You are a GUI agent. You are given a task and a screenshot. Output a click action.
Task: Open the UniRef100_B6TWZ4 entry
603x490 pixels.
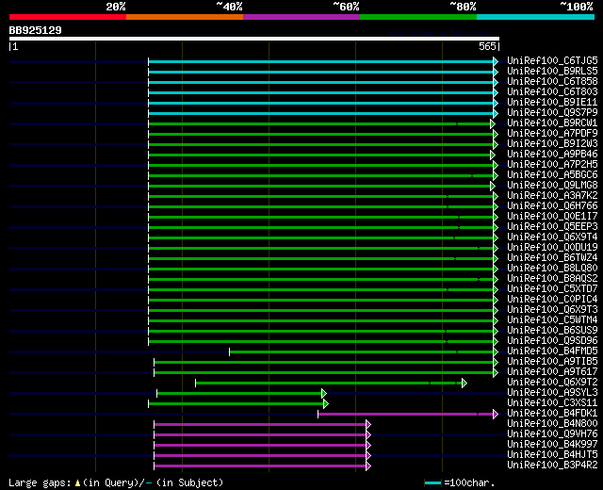coord(552,258)
